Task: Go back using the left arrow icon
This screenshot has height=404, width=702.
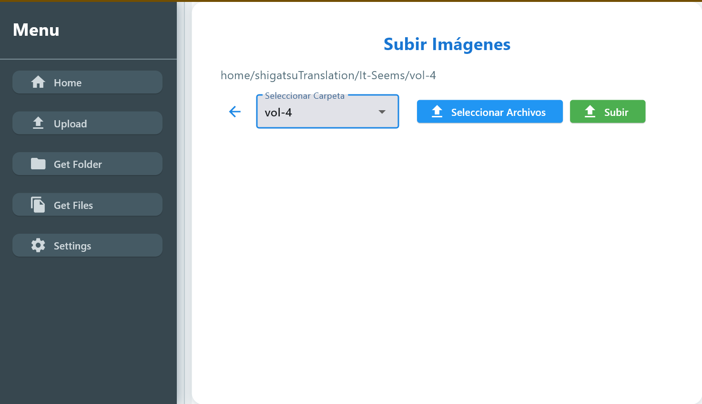Action: point(235,112)
